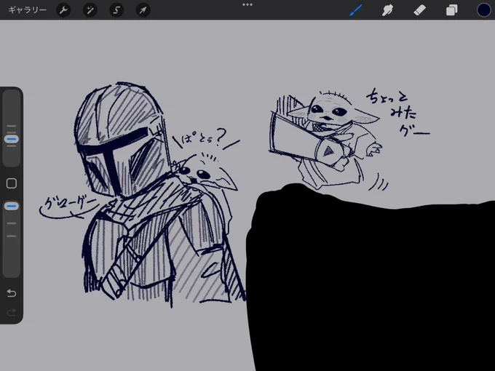
Task: Select the Brush paint tool
Action: (356, 10)
